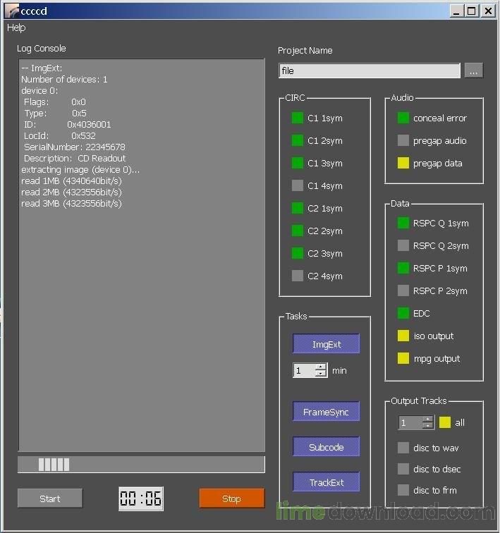Enable pregap audio option
The image size is (500, 533).
tap(403, 140)
